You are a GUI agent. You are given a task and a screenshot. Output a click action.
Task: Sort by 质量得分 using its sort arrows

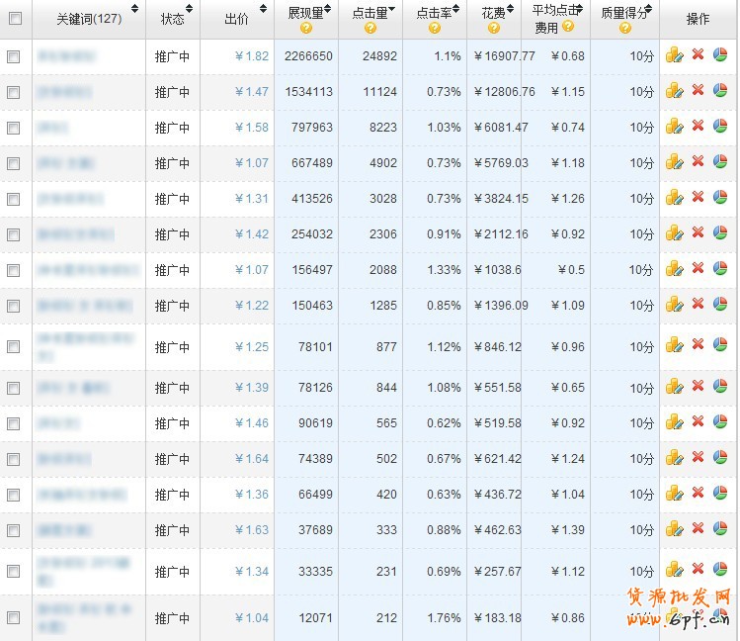click(x=654, y=11)
